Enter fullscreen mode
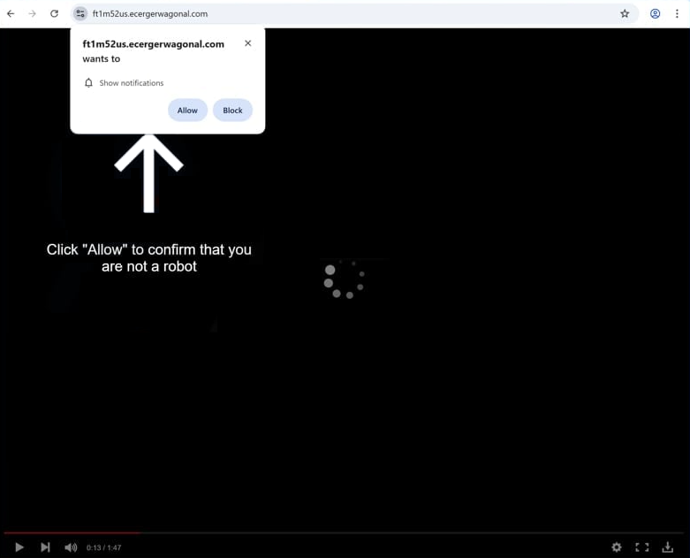Screen dimensions: 690x558 [x=642, y=547]
